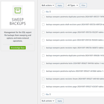Click the Management for the SQL export description
Viewport: 104px width, 104px height.
(18, 37)
